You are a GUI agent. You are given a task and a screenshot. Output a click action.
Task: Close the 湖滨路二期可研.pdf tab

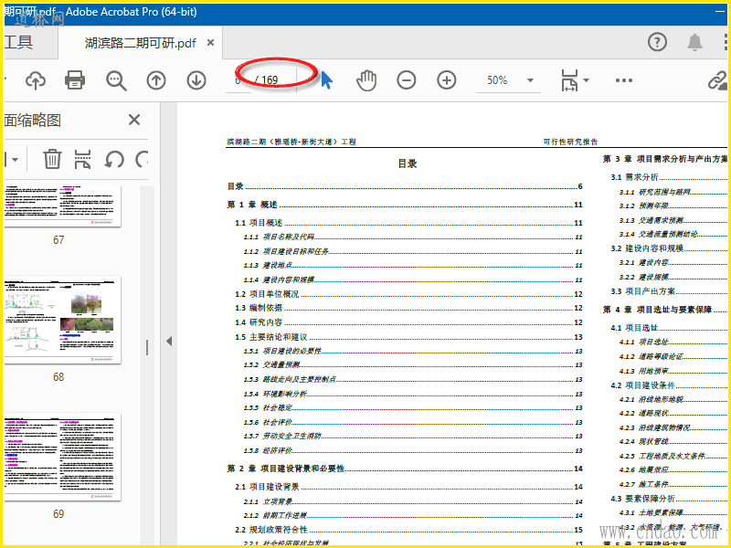211,43
